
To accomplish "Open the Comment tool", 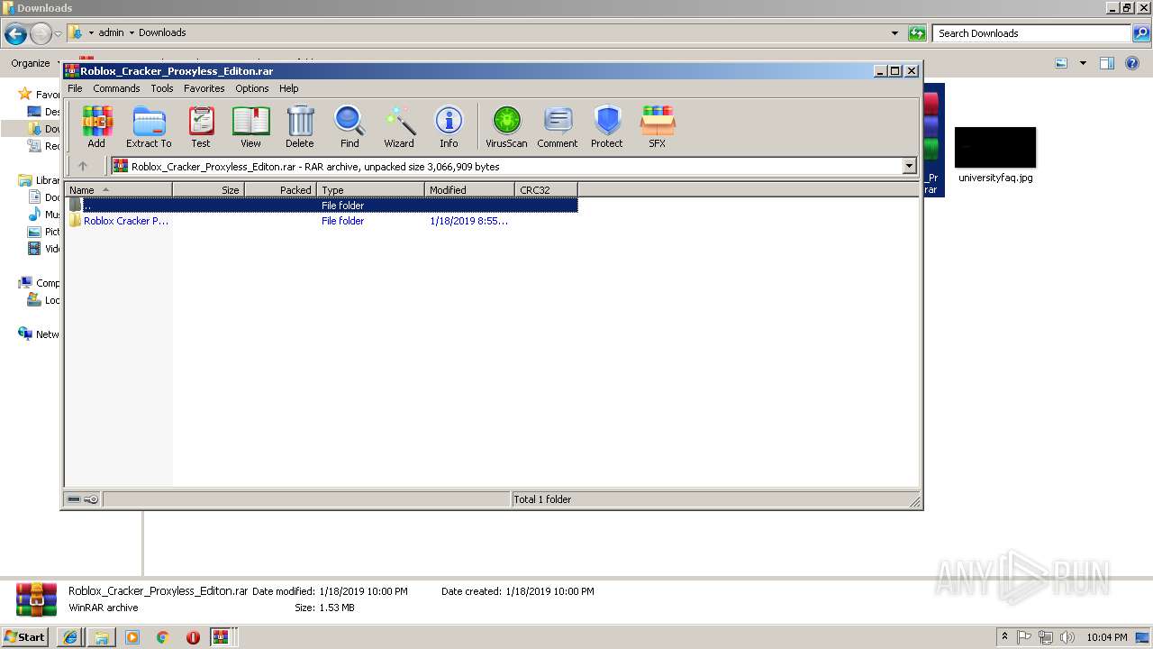I will click(x=558, y=126).
